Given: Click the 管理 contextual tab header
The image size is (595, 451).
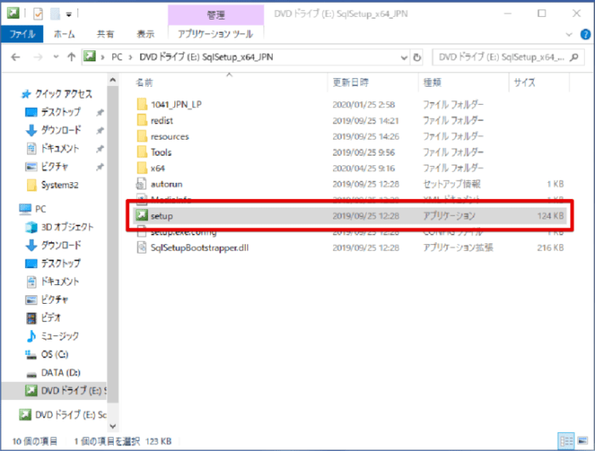Looking at the screenshot, I should click(216, 14).
